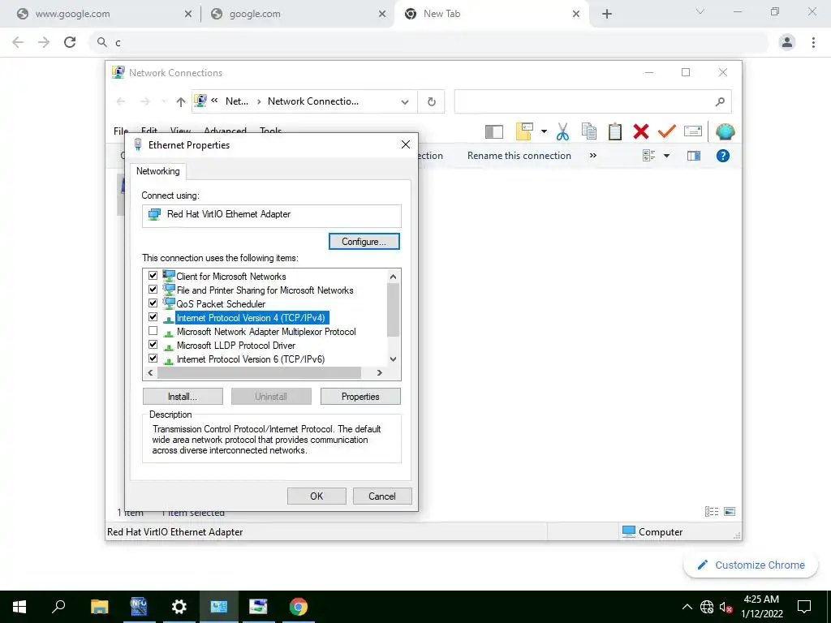Click the red X delete icon
The height and width of the screenshot is (623, 831).
[x=641, y=131]
